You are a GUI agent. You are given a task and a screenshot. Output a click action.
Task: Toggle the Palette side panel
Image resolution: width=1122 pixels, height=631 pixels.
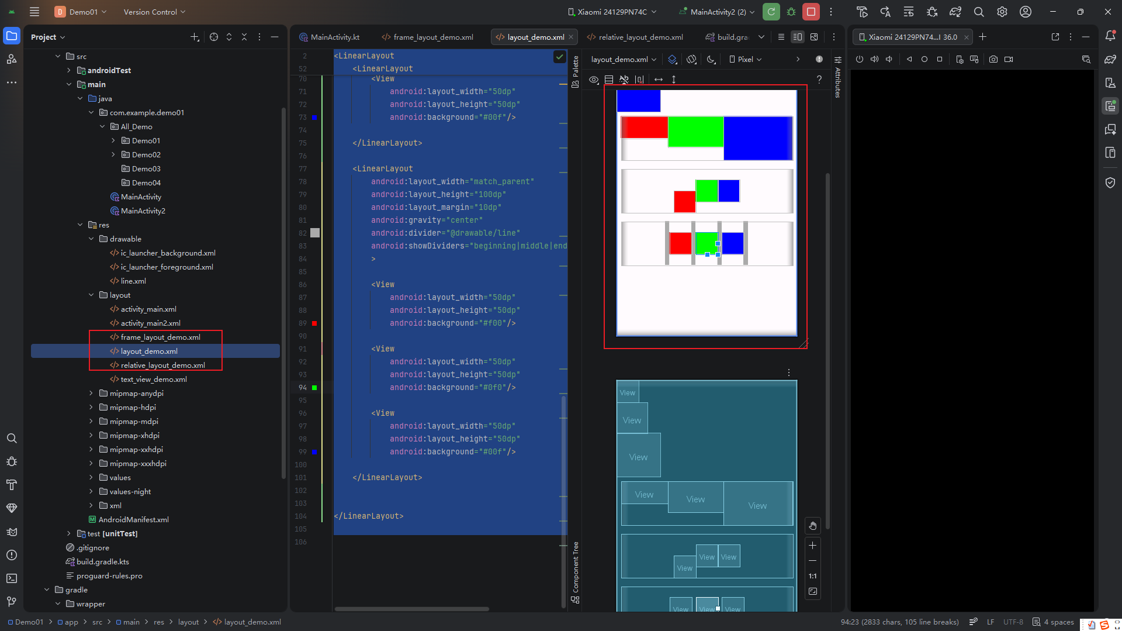pyautogui.click(x=576, y=71)
